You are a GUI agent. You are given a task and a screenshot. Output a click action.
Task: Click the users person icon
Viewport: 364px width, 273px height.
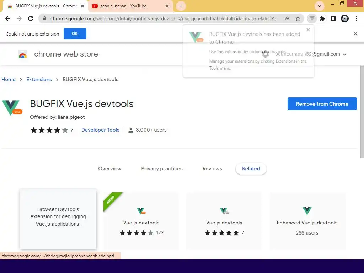tap(131, 130)
